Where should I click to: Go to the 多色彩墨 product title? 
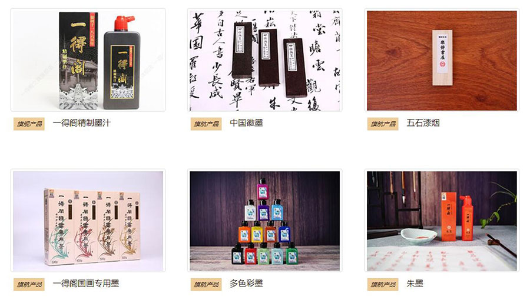tap(246, 284)
